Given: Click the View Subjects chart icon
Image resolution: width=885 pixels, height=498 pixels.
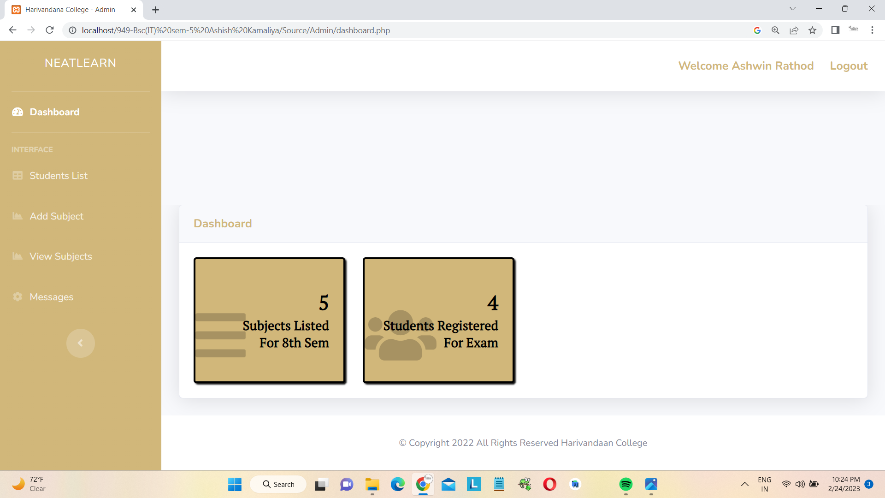Looking at the screenshot, I should point(18,256).
